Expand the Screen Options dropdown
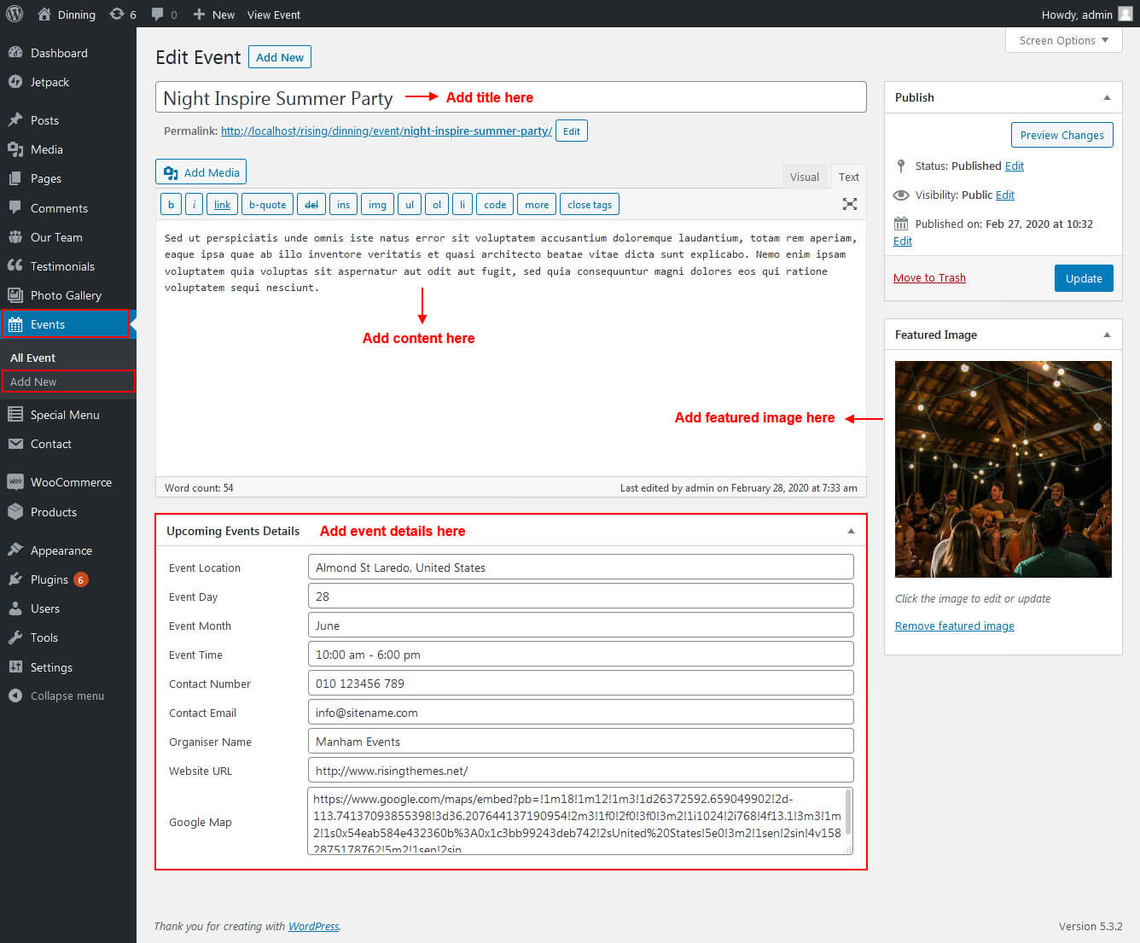Viewport: 1140px width, 943px height. coord(1063,40)
